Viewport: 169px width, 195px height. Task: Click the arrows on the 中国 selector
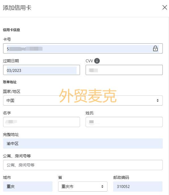click(x=158, y=100)
